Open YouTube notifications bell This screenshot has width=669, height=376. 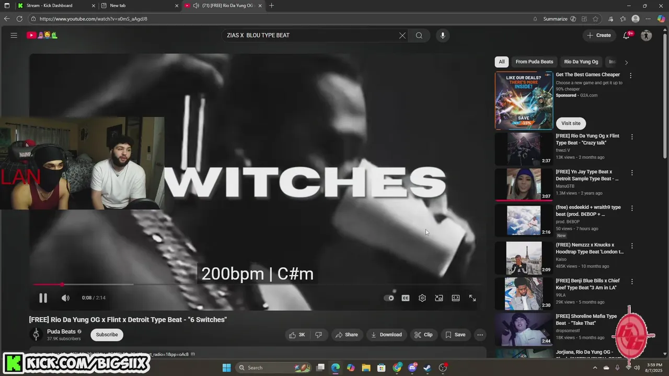[626, 36]
